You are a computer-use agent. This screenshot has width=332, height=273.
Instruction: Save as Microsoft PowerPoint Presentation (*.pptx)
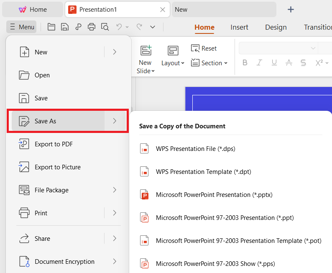231,195
